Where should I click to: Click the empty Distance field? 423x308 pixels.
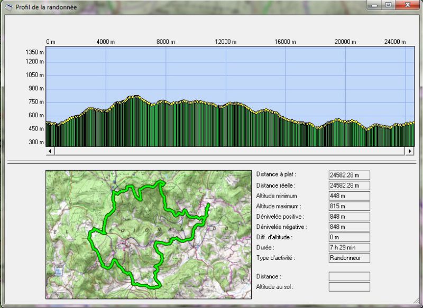click(x=349, y=276)
